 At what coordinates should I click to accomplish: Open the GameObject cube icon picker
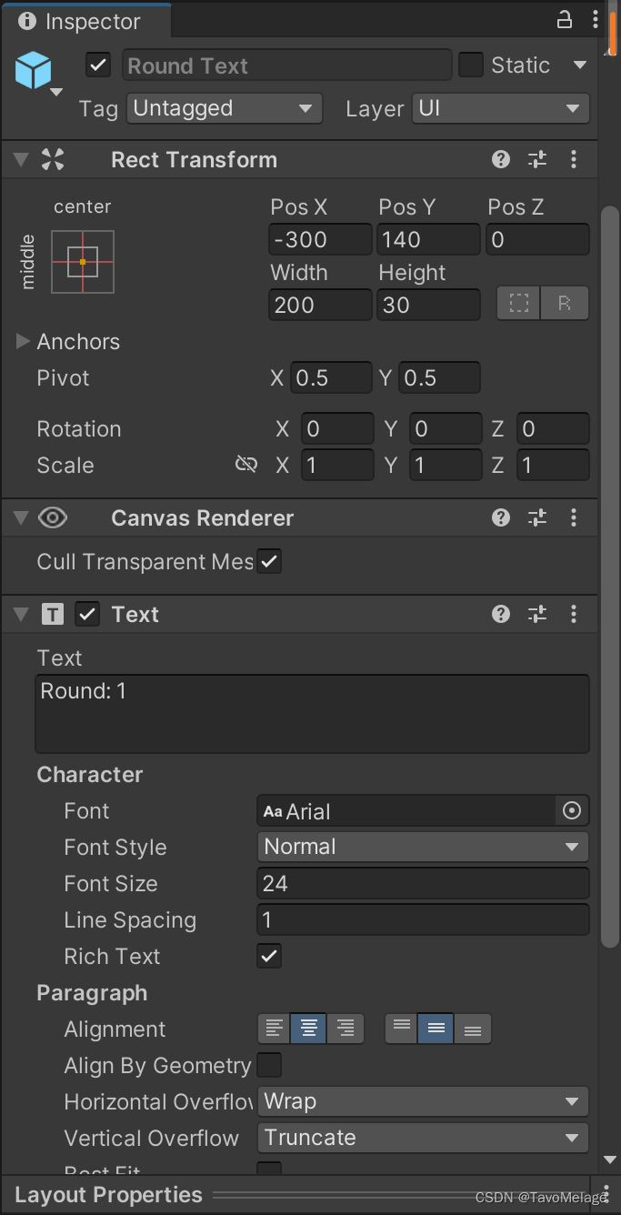pos(37,72)
